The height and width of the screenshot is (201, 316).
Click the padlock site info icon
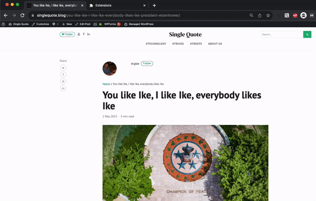(33, 15)
